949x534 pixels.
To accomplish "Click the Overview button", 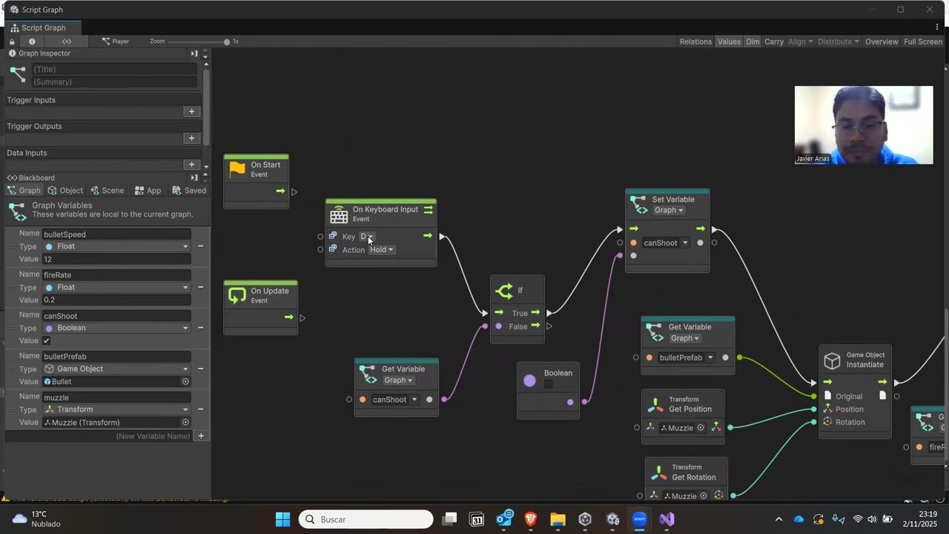I will (882, 42).
